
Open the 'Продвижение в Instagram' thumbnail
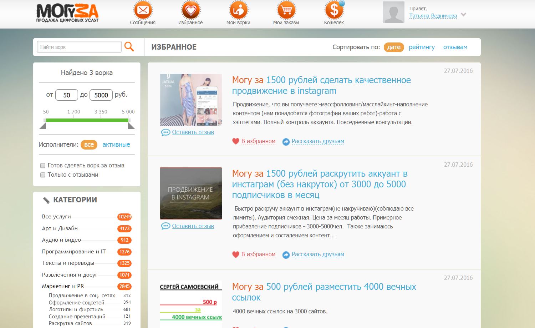coord(191,193)
